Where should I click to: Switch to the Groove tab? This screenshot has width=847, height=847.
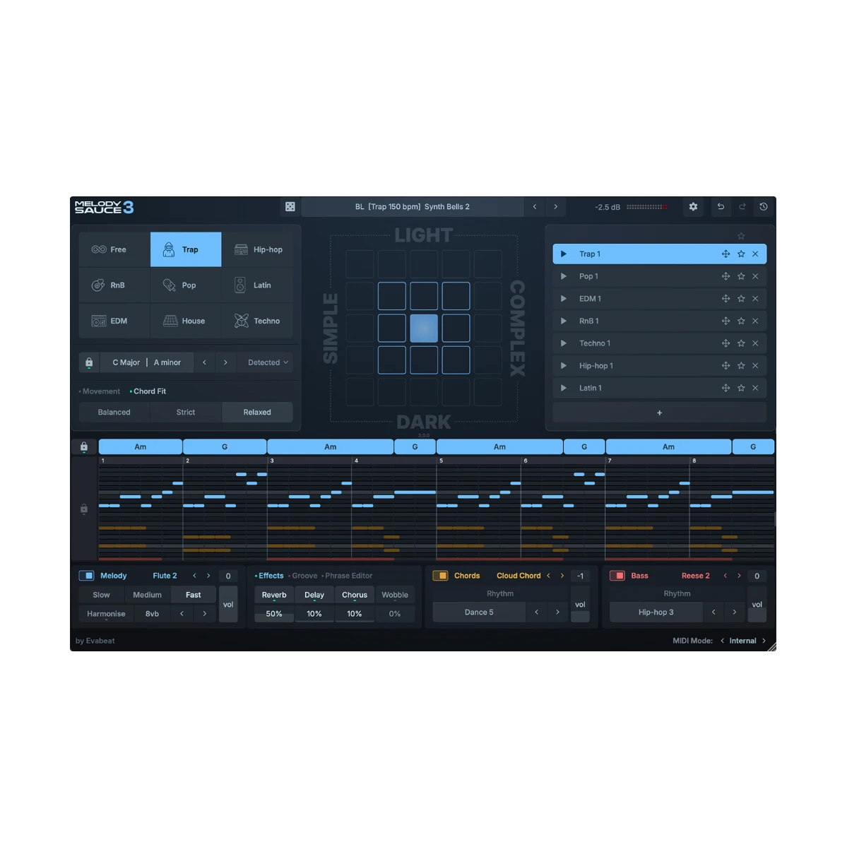point(304,576)
